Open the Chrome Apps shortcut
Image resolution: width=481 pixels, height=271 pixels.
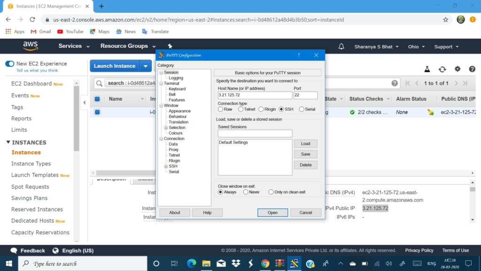15,32
